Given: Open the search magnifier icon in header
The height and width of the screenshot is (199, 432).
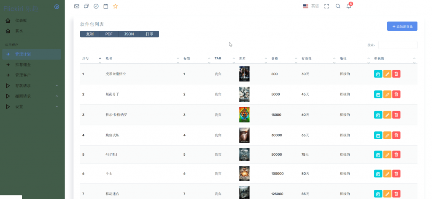Looking at the screenshot, I should click(338, 6).
